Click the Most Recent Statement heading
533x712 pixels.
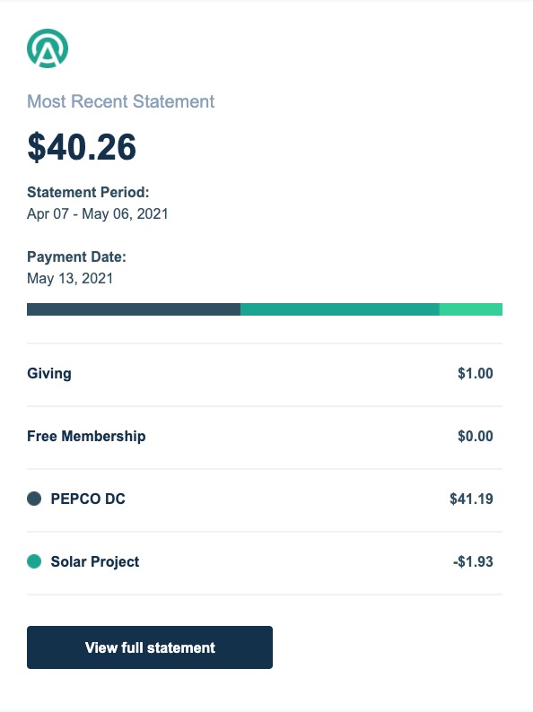[120, 101]
